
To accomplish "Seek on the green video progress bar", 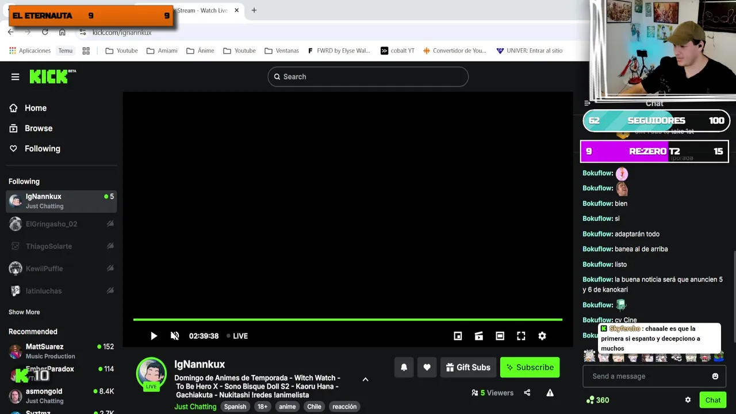I will (348, 320).
